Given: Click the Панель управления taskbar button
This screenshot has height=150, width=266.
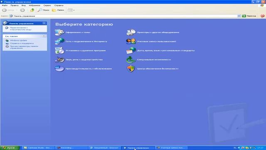Looking at the screenshot, I should 138,148.
